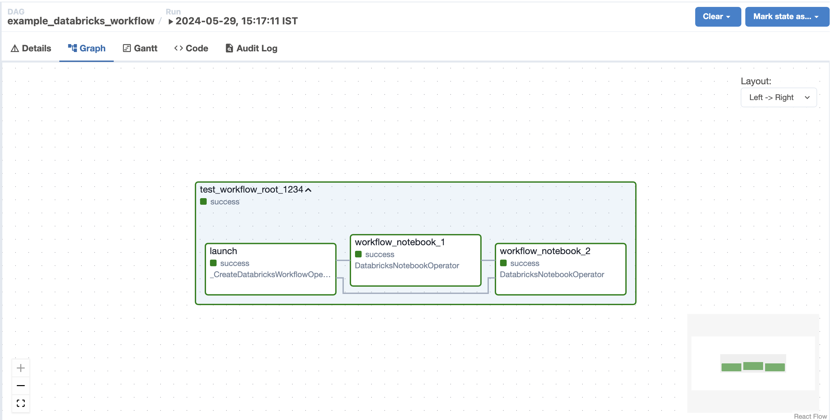Click the zoom out minus icon on canvas
Viewport: 832px width, 420px height.
tap(20, 385)
